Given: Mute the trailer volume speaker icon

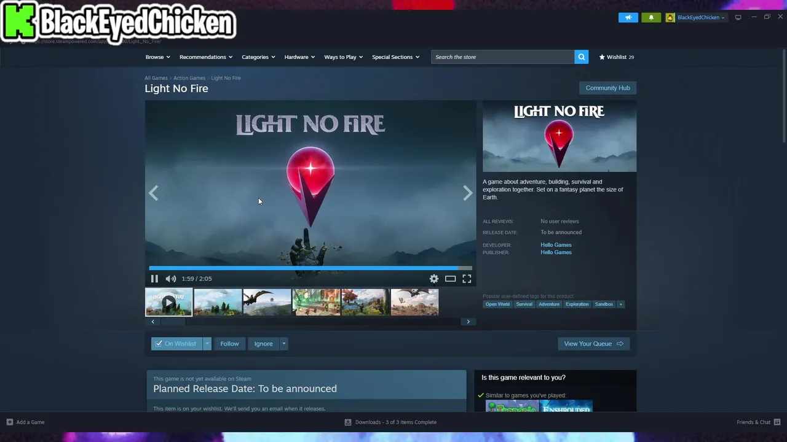Looking at the screenshot, I should 171,279.
